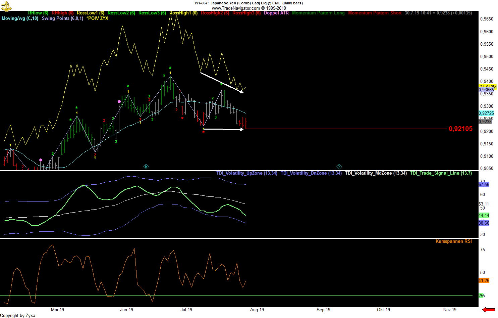Click the RossLow2 (6) indicator label
Image resolution: width=498 pixels, height=318 pixels.
(x=121, y=13)
